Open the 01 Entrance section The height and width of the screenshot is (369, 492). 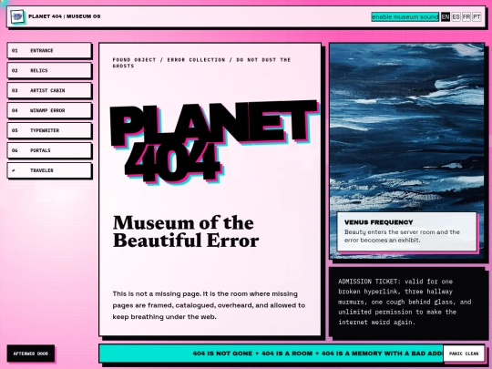pyautogui.click(x=49, y=50)
